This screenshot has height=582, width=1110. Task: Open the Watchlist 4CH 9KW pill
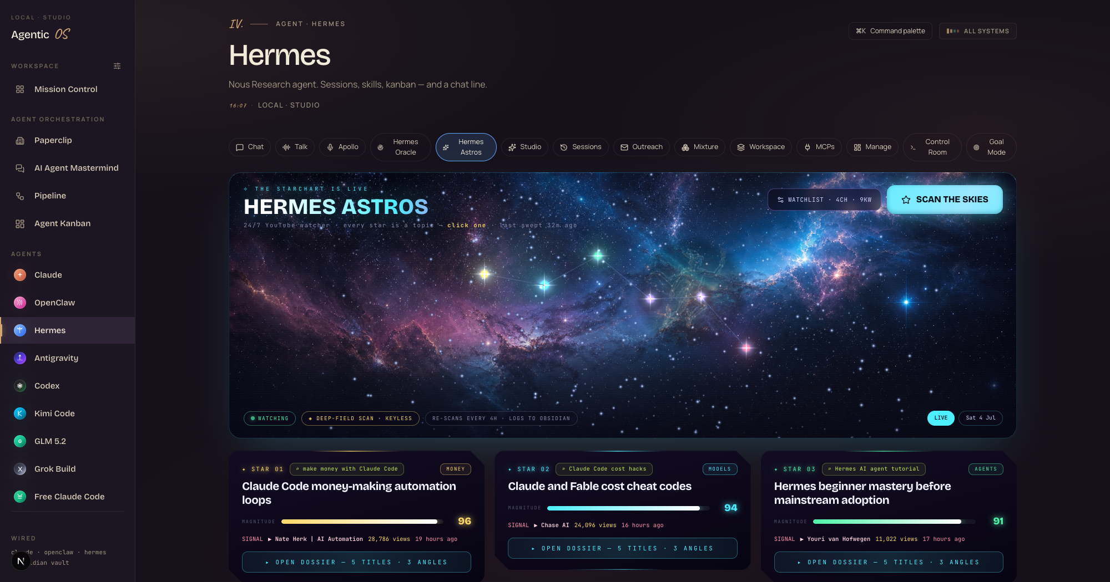[x=824, y=200]
